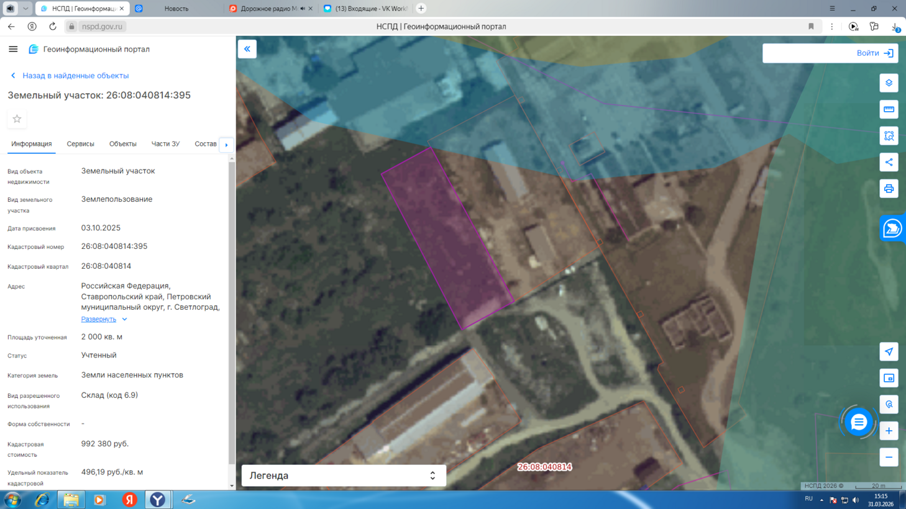The image size is (906, 509).
Task: Switch to the Сервисы tab
Action: pyautogui.click(x=80, y=144)
